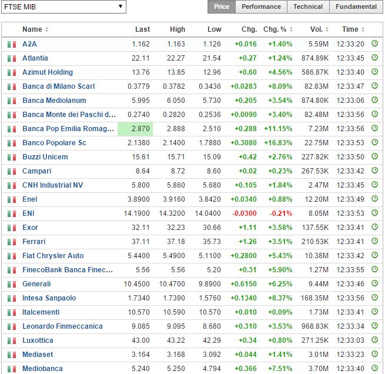Open the A2A stock link
The width and height of the screenshot is (385, 374).
click(x=29, y=44)
